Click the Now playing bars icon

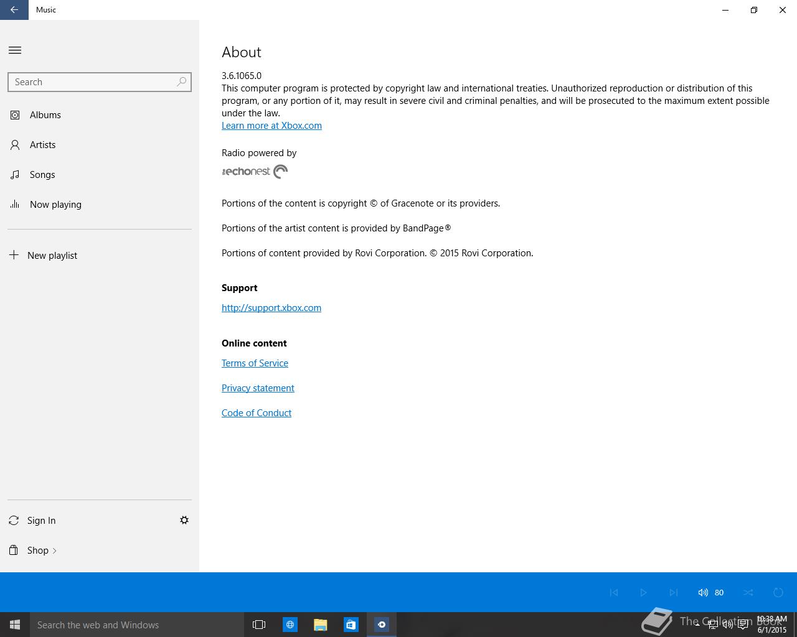point(15,204)
